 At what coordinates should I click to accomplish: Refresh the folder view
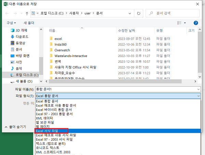pos(138,13)
